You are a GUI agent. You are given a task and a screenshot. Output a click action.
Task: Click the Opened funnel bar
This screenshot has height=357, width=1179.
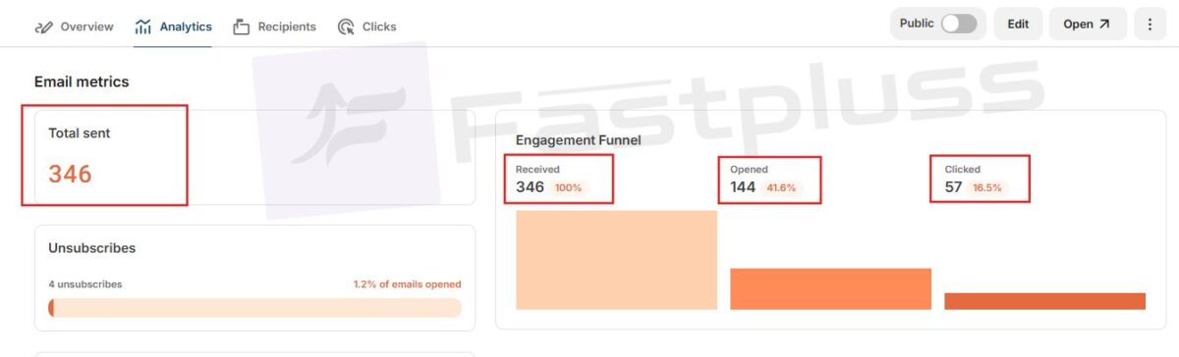coord(830,289)
